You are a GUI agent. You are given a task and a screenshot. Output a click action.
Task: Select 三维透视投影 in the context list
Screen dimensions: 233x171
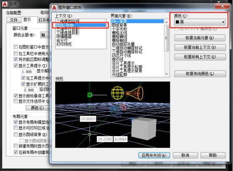coord(68,32)
